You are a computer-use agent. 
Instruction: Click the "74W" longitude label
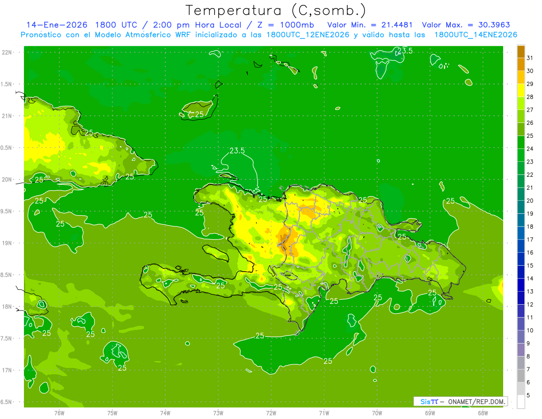[165, 413]
